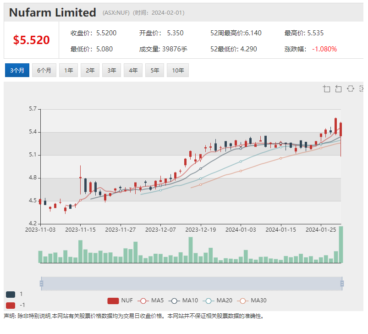Toggle MA30 moving average legend item
This screenshot has width=368, height=334.
pos(252,301)
